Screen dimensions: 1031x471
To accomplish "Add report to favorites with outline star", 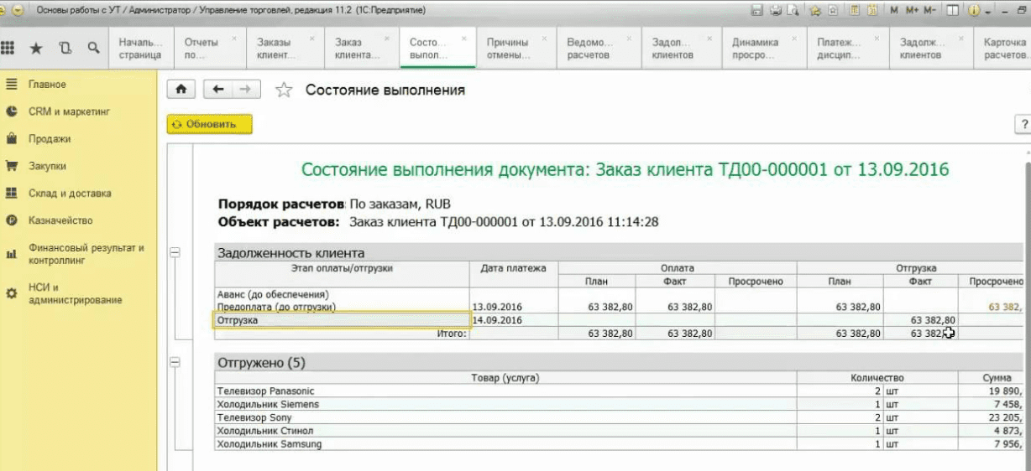I will click(x=284, y=91).
